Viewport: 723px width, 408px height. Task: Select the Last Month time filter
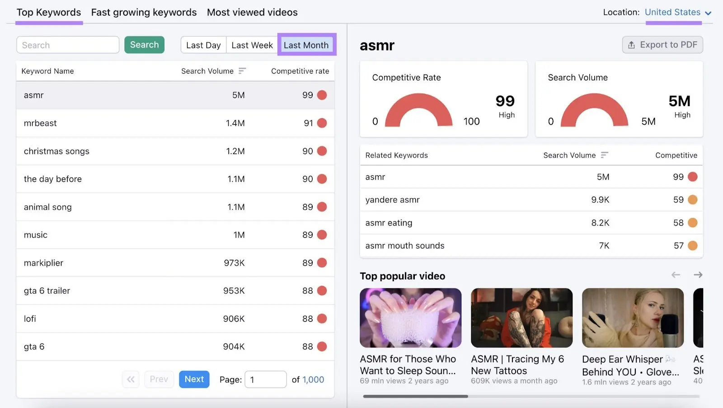306,45
